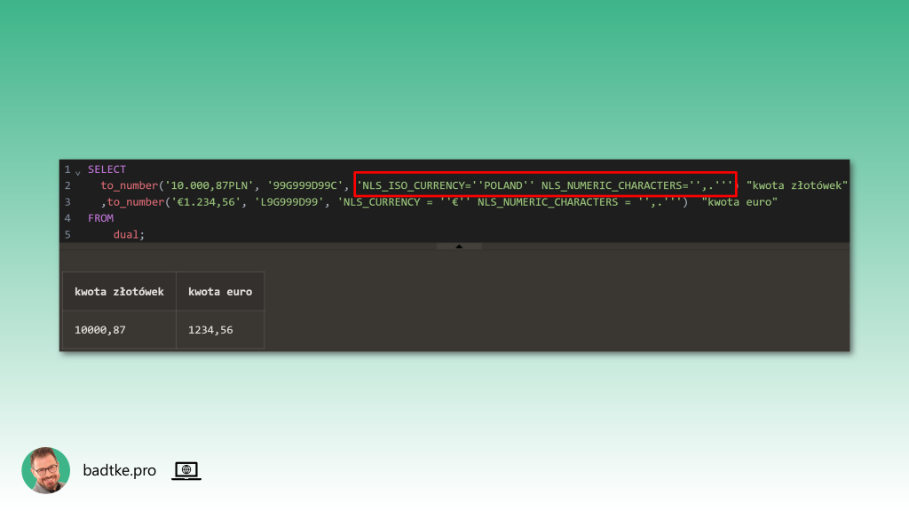Place cursor on the dual table name

(127, 234)
